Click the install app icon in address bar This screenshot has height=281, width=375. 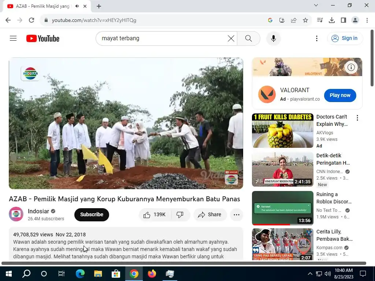click(282, 20)
